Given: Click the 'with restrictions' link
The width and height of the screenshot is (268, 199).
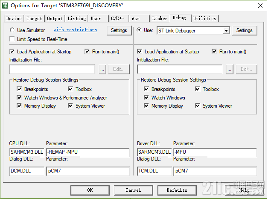Looking at the screenshot, I should [x=75, y=30].
